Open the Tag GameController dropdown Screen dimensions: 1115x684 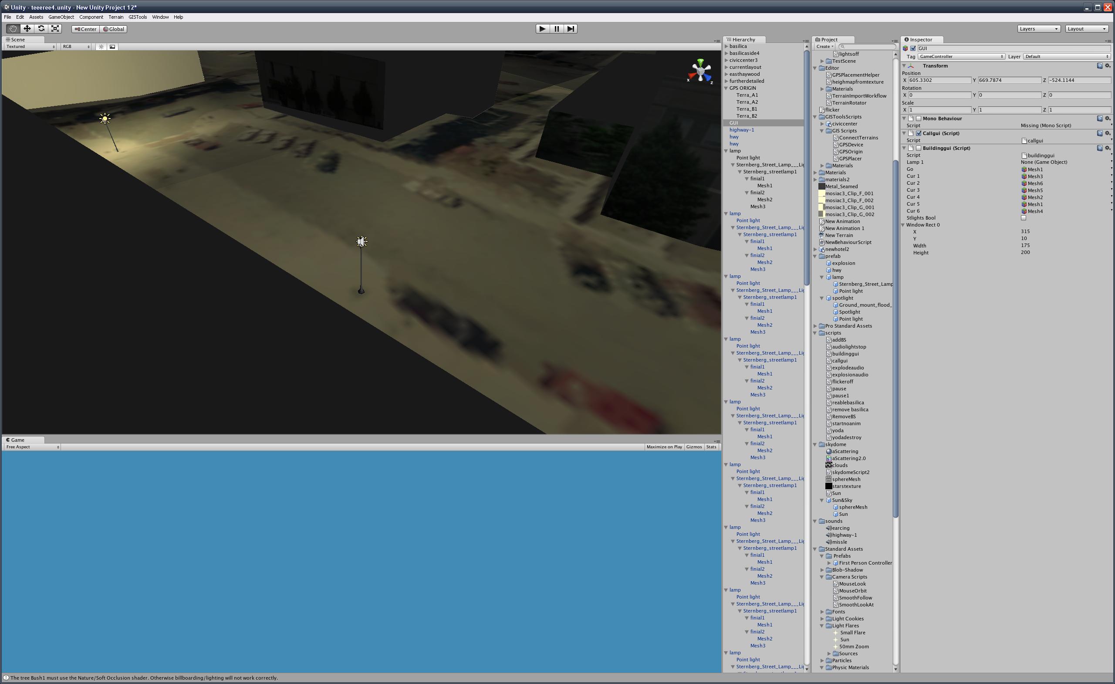point(962,57)
